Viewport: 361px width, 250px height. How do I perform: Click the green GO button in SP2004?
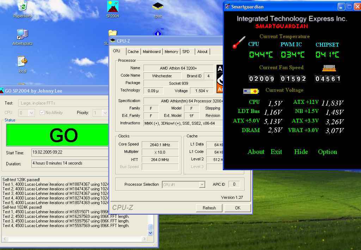click(57, 135)
